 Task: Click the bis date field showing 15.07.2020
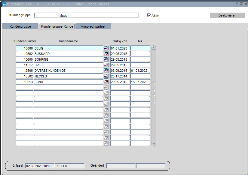[x=140, y=82]
